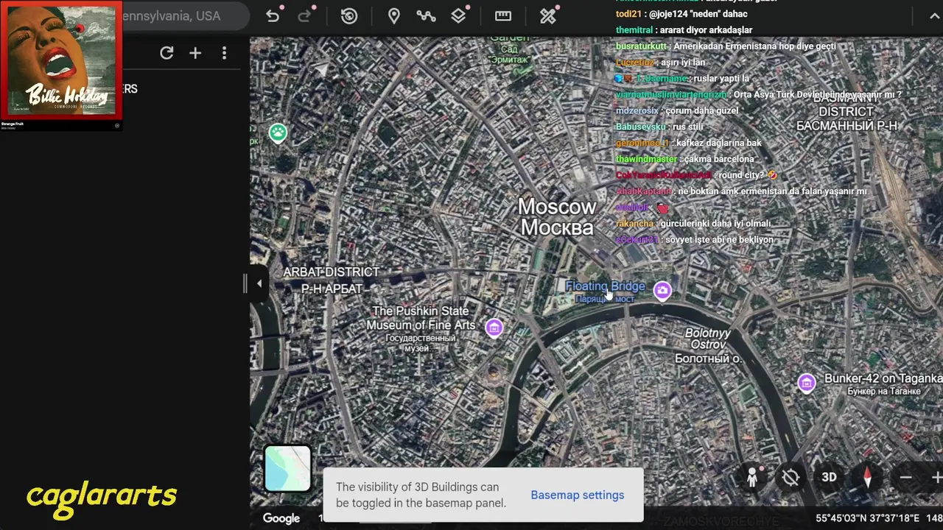Collapse the side panel with arrow handle

259,283
